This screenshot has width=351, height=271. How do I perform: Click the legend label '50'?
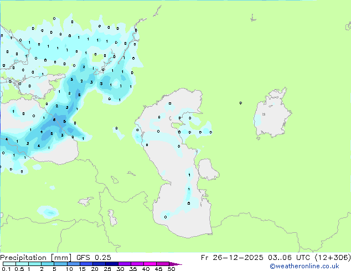171,269
